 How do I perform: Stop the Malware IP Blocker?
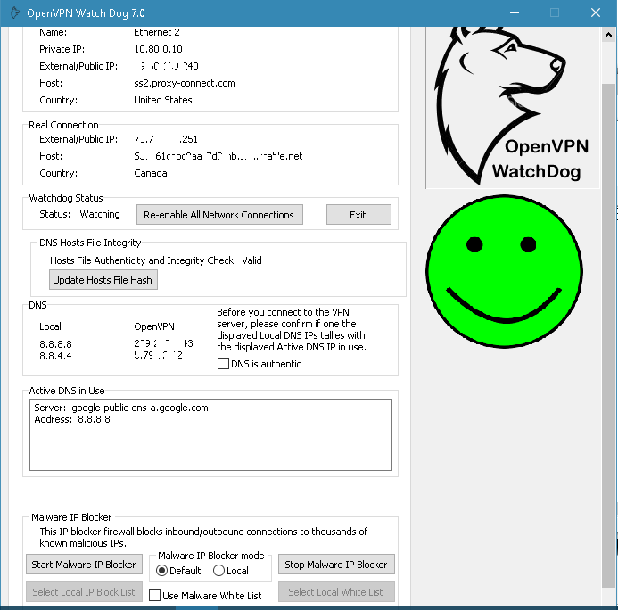coord(336,565)
